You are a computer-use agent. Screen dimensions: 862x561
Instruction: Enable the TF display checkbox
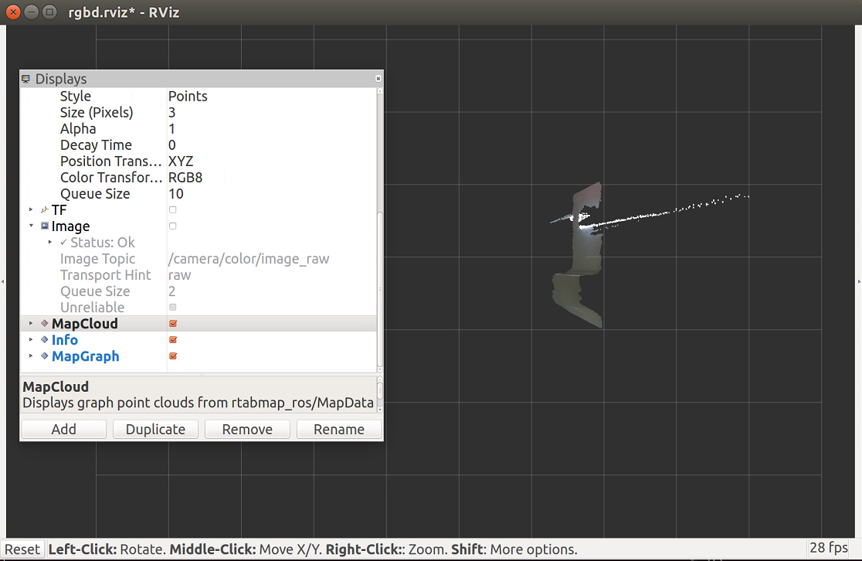[173, 210]
